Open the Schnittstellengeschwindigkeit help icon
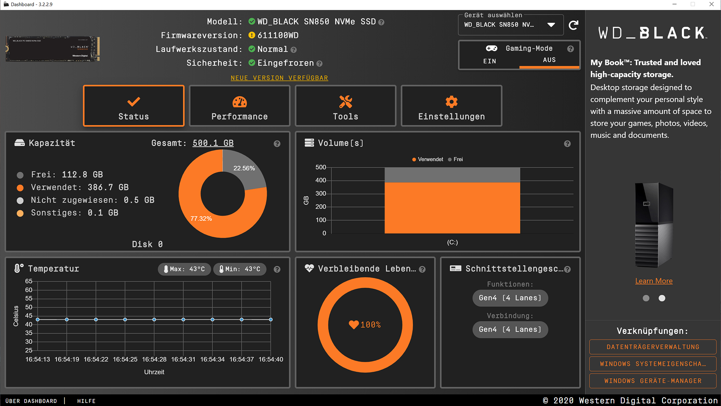This screenshot has height=406, width=721. [567, 269]
